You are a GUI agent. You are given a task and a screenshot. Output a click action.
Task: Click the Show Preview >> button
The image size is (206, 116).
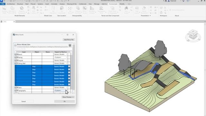[68, 97]
